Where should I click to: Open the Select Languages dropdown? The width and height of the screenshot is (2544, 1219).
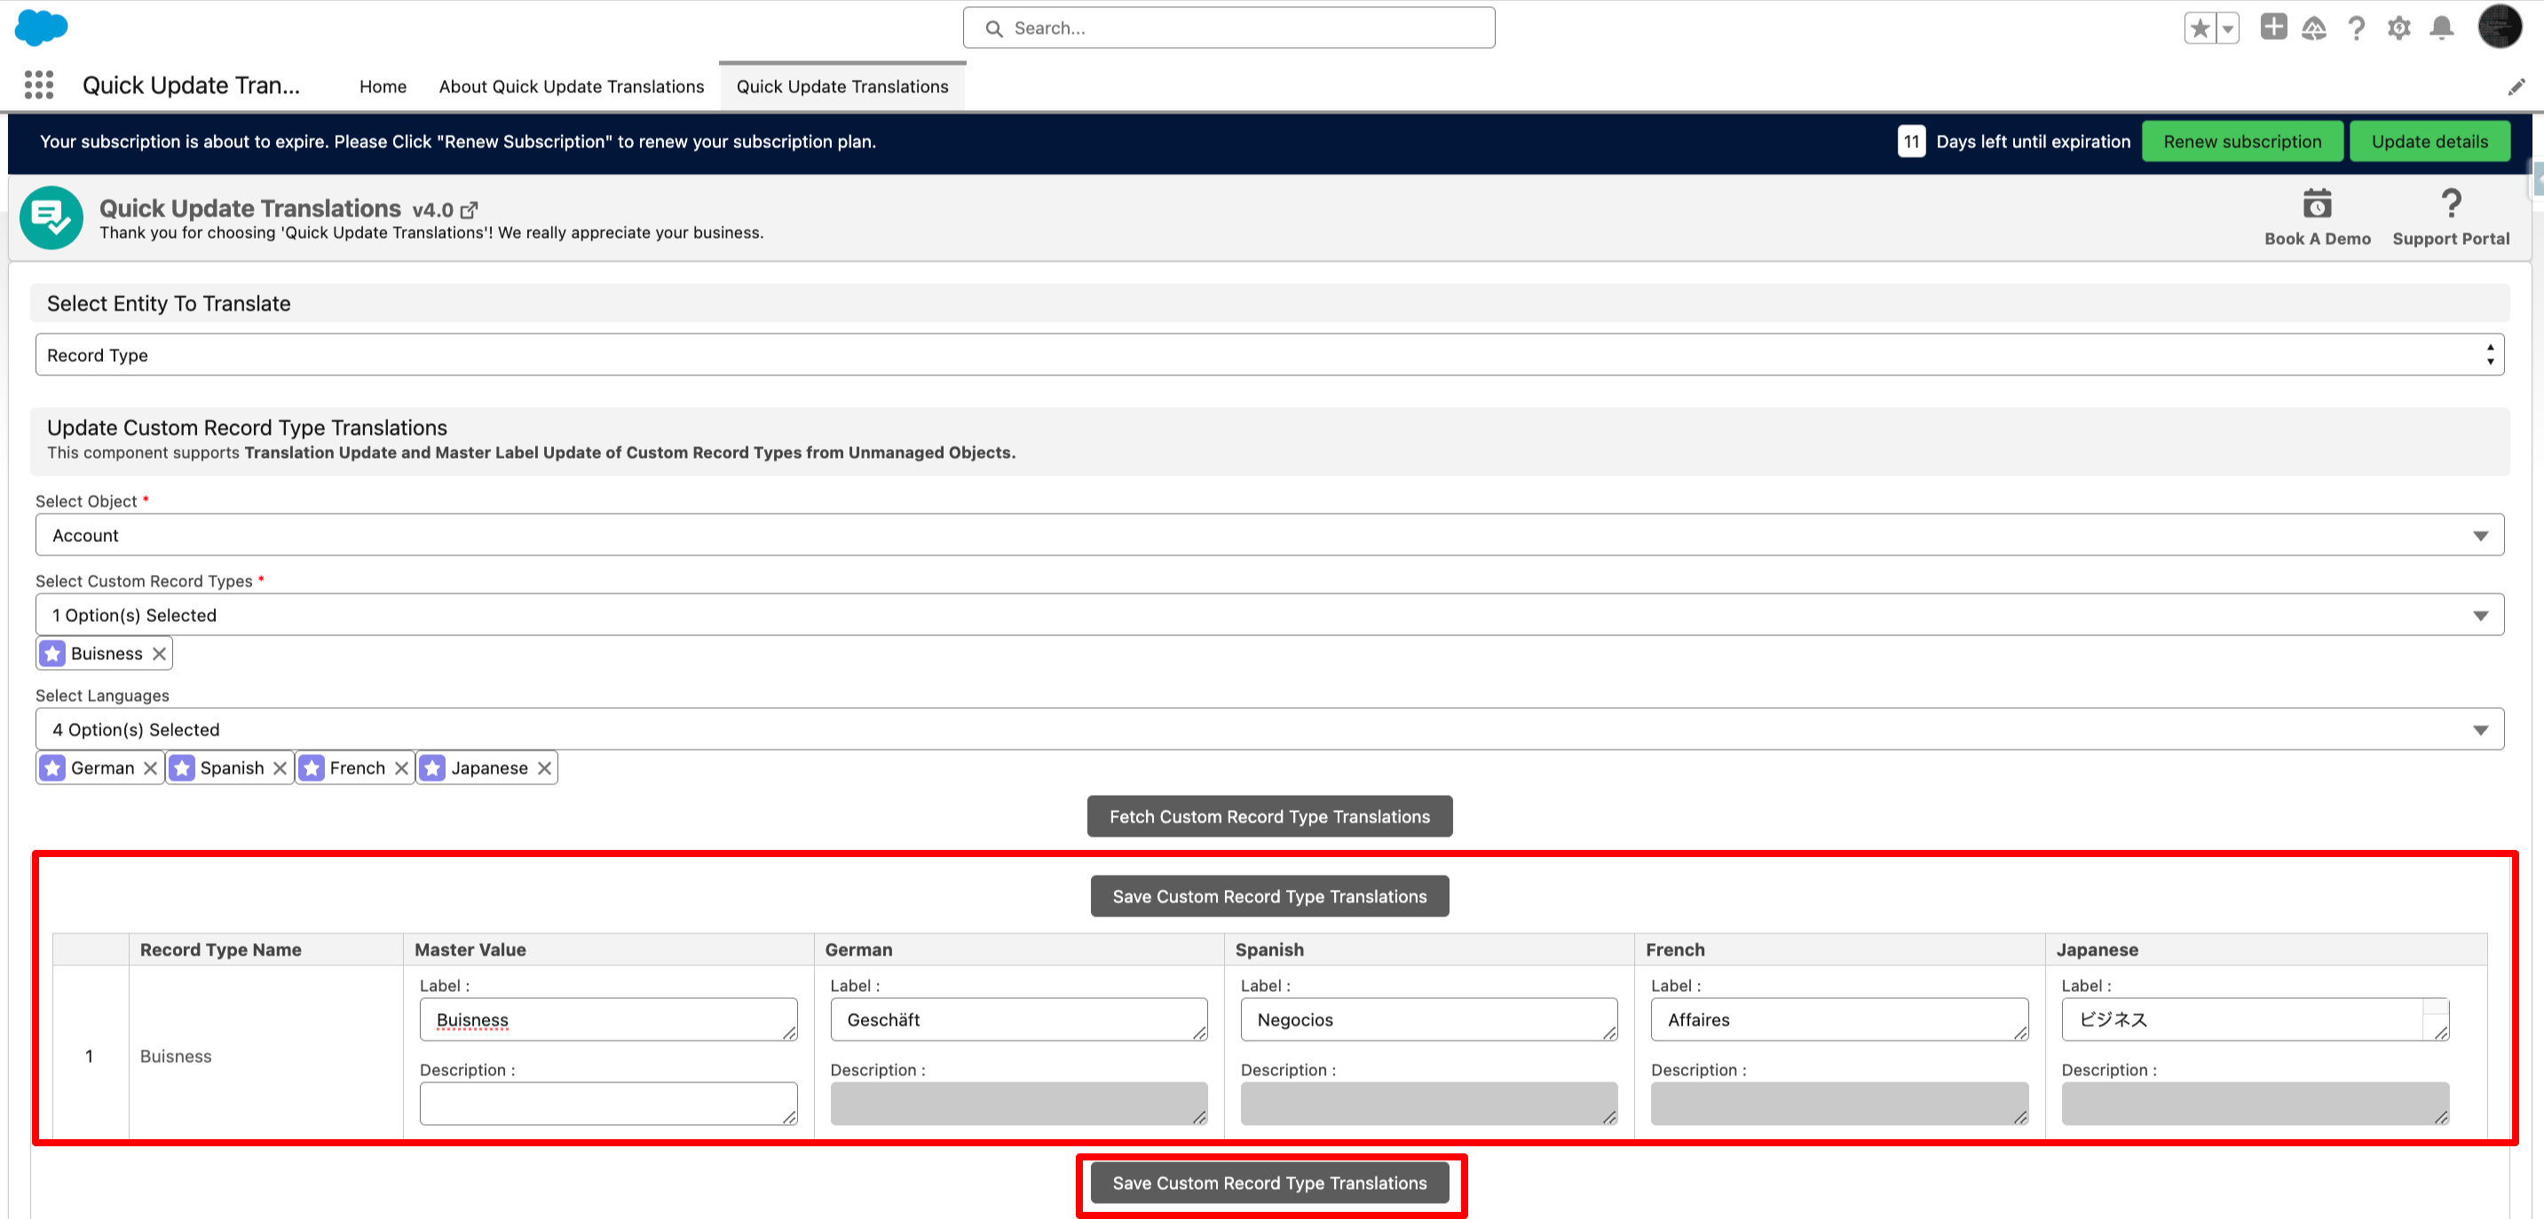pyautogui.click(x=1269, y=729)
